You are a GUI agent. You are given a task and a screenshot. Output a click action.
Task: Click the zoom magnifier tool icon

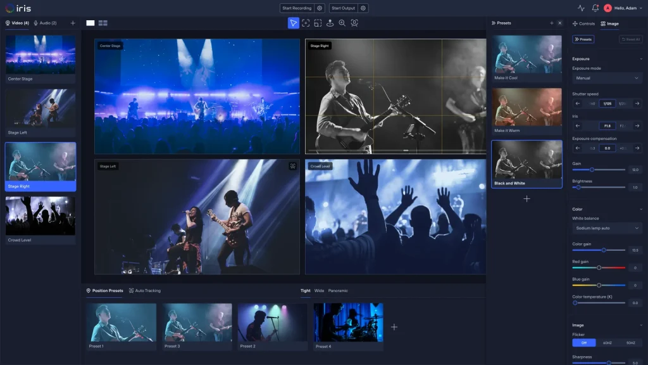pyautogui.click(x=342, y=23)
